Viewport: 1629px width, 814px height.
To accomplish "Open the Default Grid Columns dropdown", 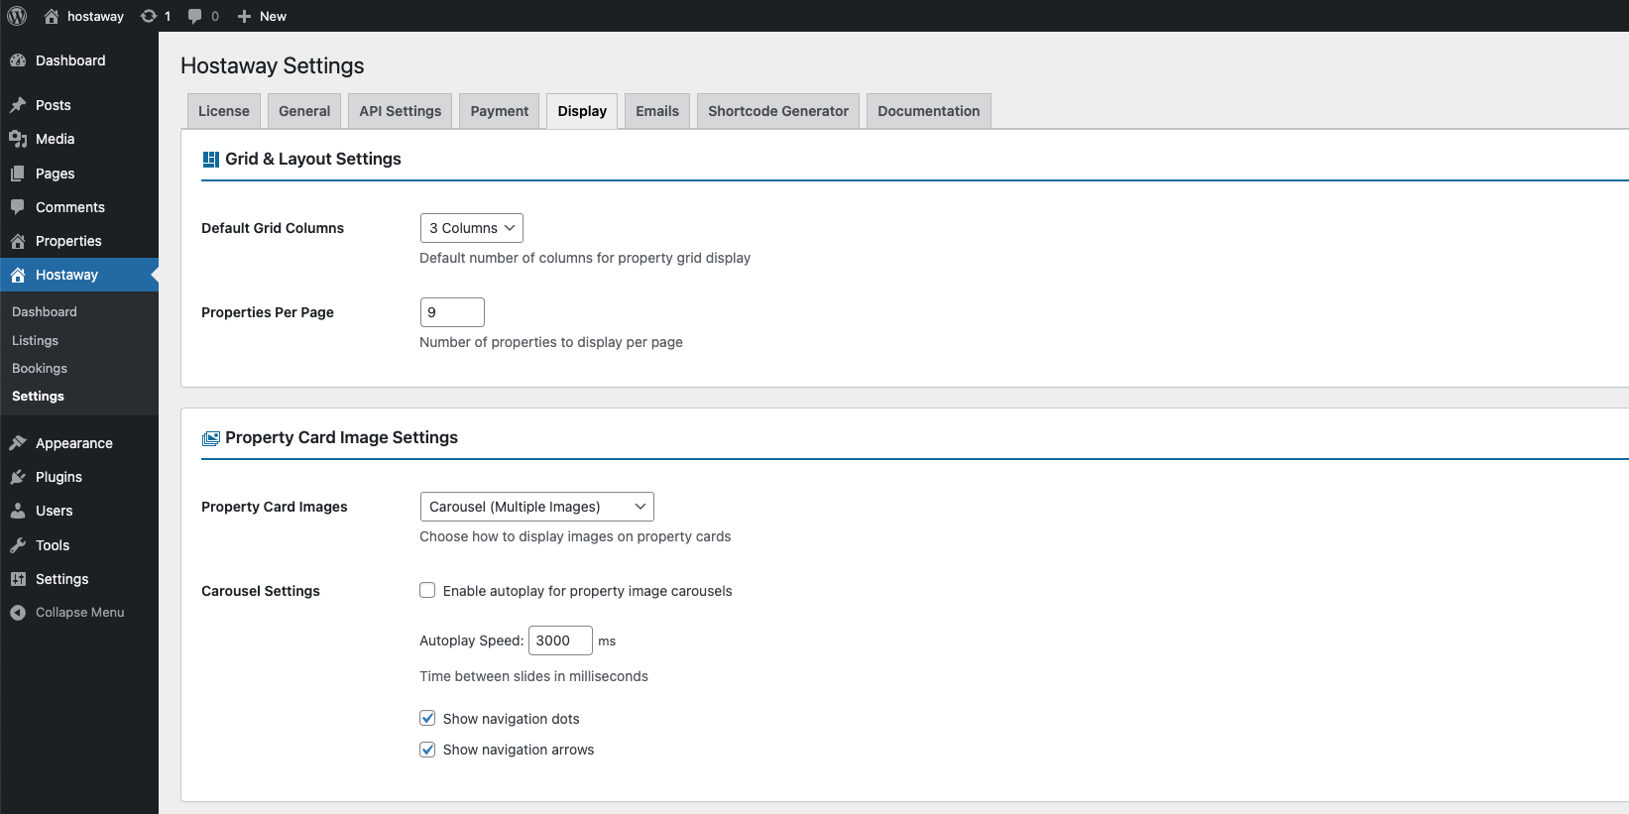I will [472, 228].
